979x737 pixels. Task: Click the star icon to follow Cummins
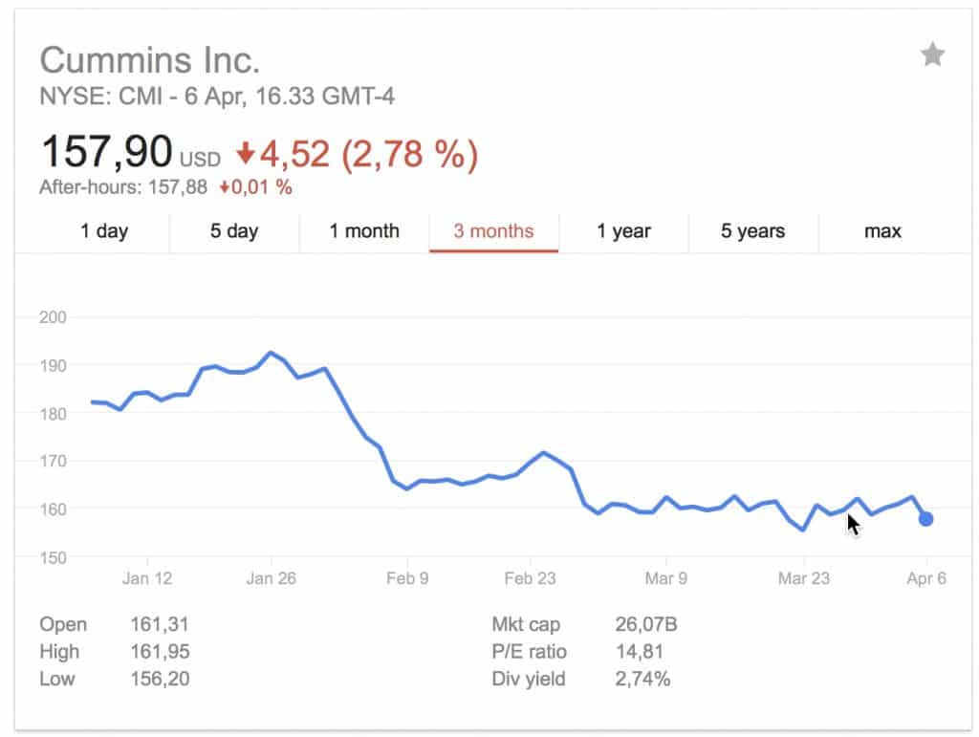pos(932,55)
